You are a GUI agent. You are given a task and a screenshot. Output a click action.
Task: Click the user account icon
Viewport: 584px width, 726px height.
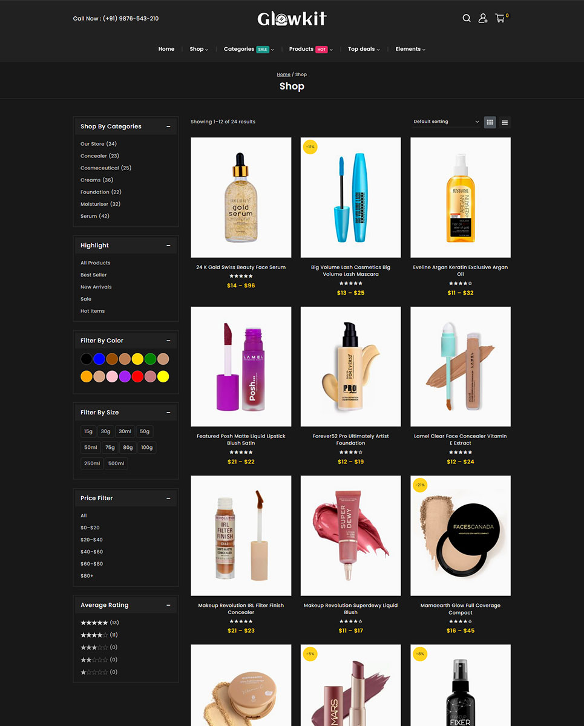pyautogui.click(x=483, y=18)
